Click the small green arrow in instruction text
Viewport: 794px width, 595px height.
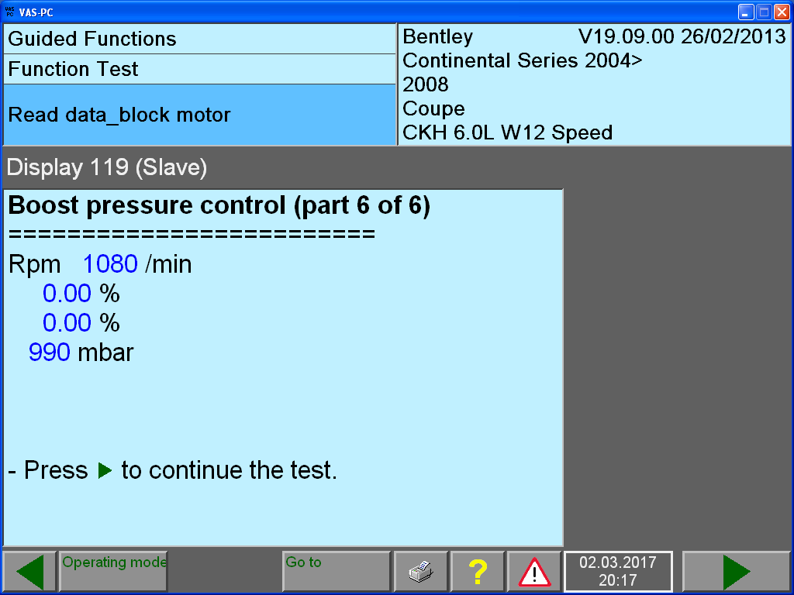click(x=105, y=471)
